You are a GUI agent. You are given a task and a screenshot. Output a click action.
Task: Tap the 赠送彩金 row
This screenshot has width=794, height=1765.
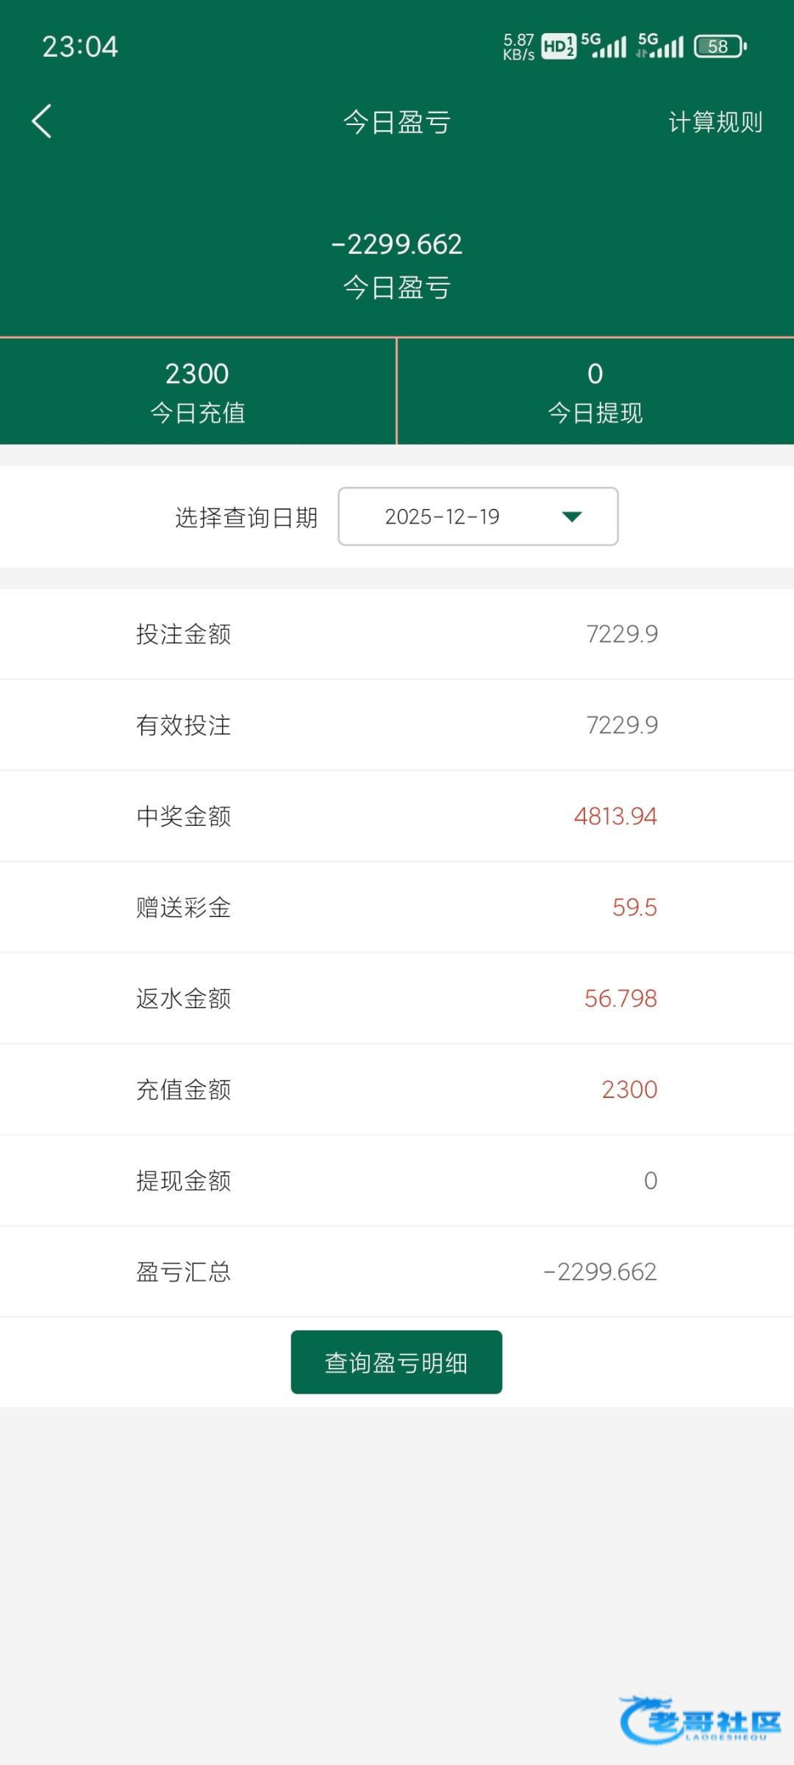pos(397,908)
